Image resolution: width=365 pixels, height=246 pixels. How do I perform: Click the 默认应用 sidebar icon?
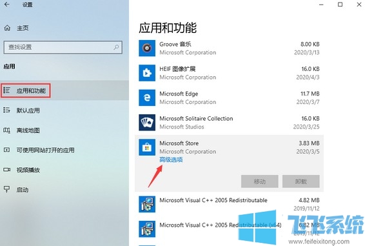tap(6, 110)
